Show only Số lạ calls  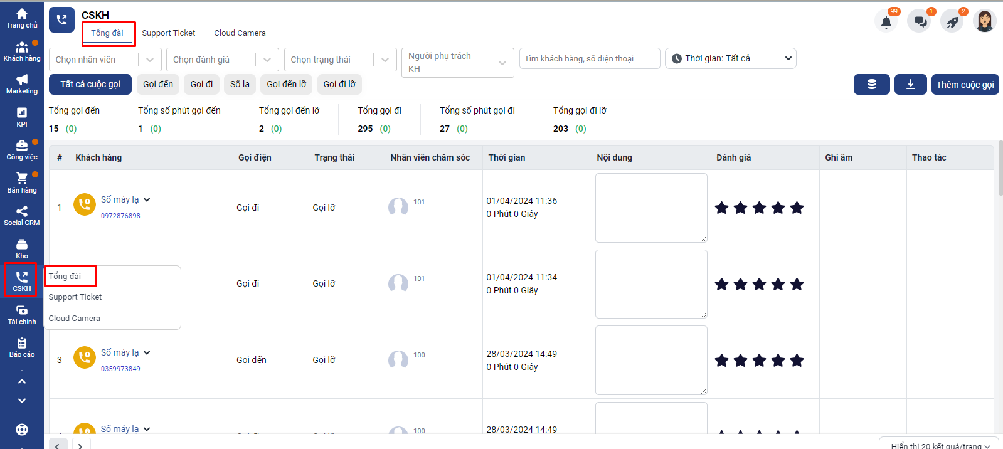point(240,84)
